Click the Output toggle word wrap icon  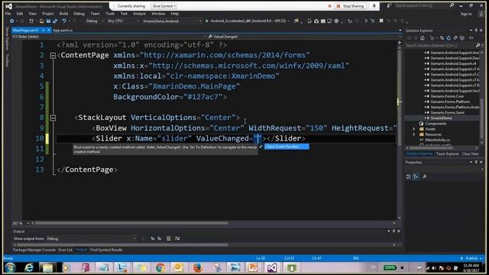[x=177, y=238]
